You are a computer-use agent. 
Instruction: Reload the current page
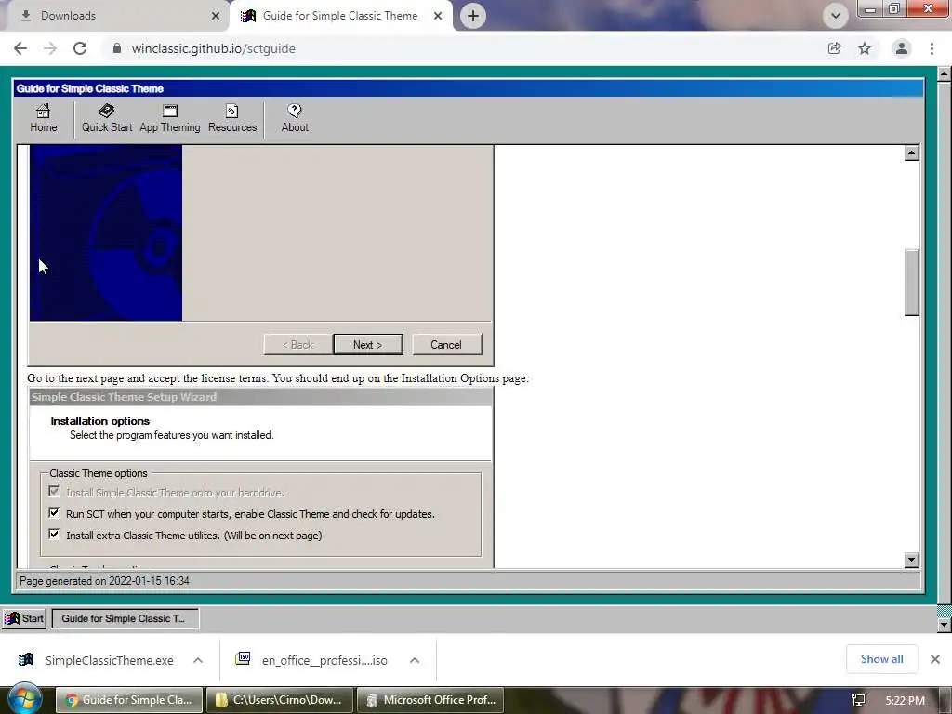tap(80, 48)
